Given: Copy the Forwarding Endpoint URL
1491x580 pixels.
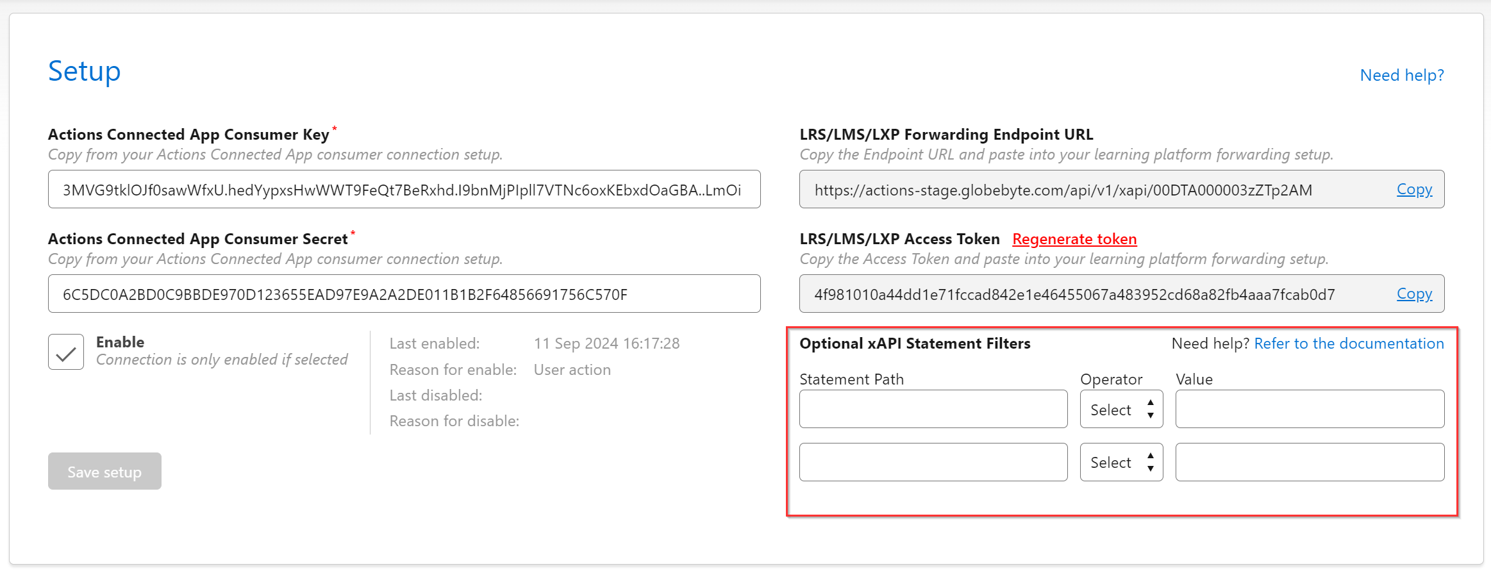Looking at the screenshot, I should tap(1414, 190).
